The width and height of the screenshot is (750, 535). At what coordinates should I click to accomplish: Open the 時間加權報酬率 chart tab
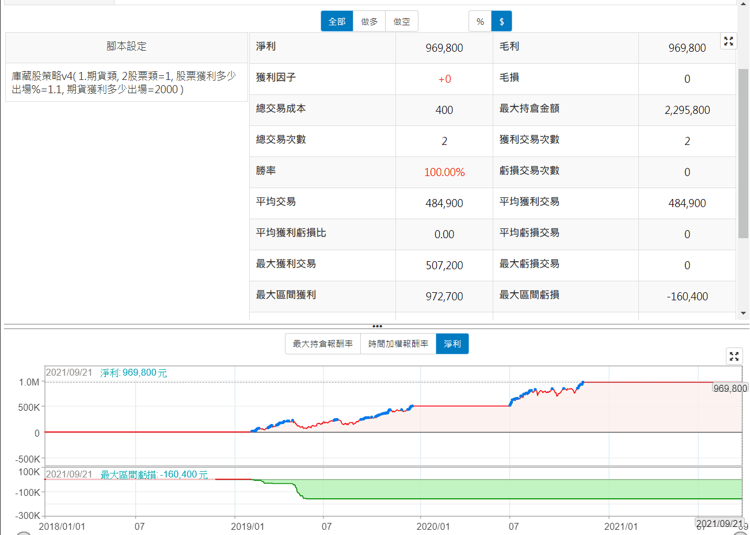click(398, 343)
